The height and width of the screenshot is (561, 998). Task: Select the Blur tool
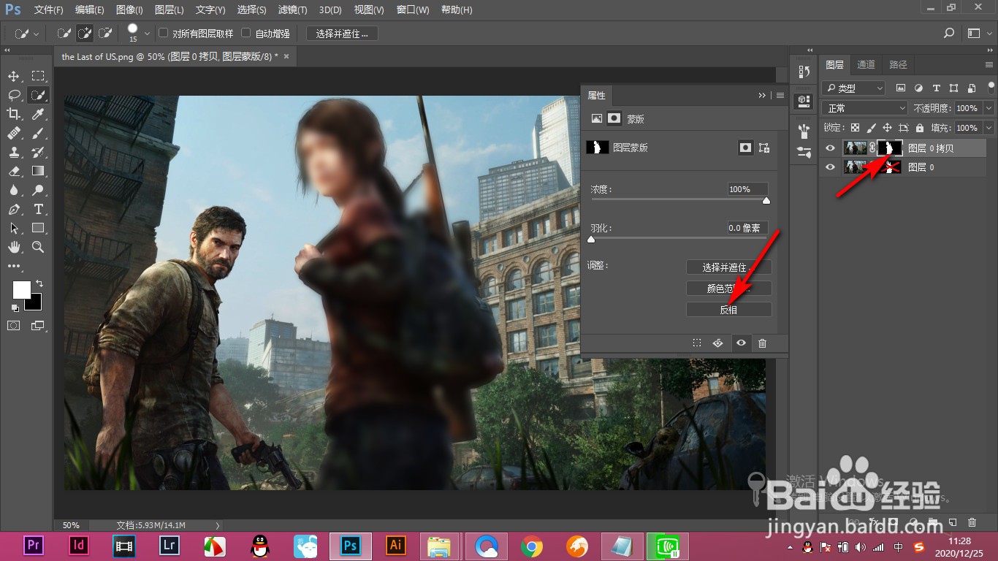coord(14,190)
